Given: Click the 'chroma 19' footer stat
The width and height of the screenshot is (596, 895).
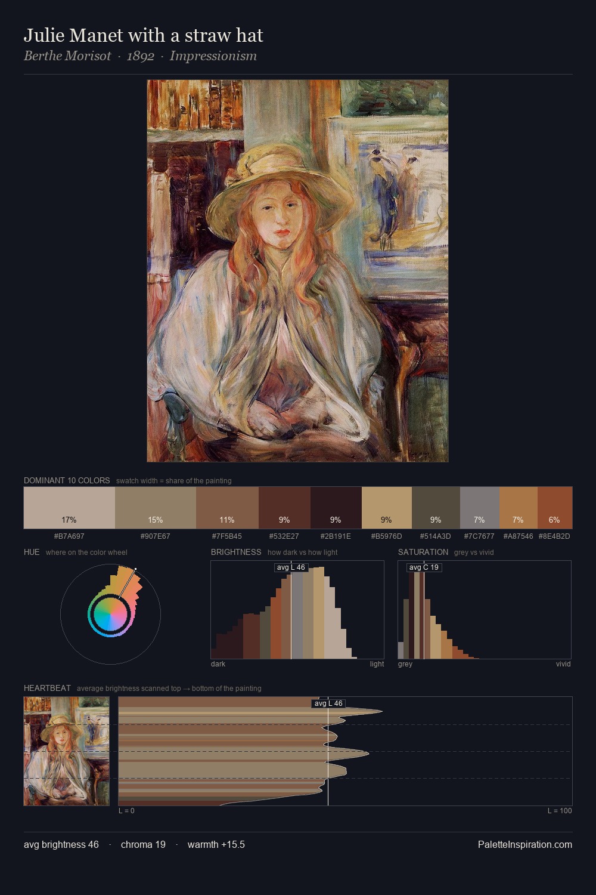Looking at the screenshot, I should click(143, 844).
